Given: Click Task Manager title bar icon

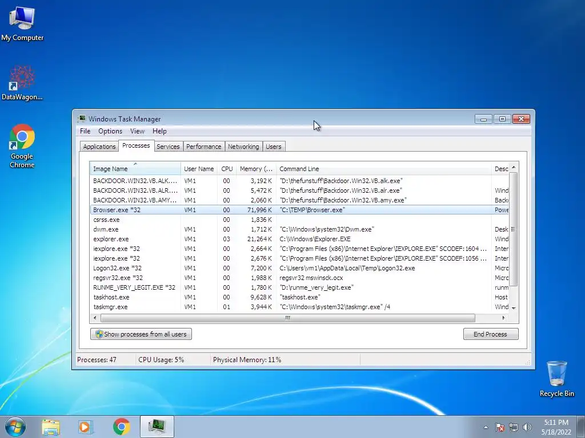Looking at the screenshot, I should (x=82, y=119).
